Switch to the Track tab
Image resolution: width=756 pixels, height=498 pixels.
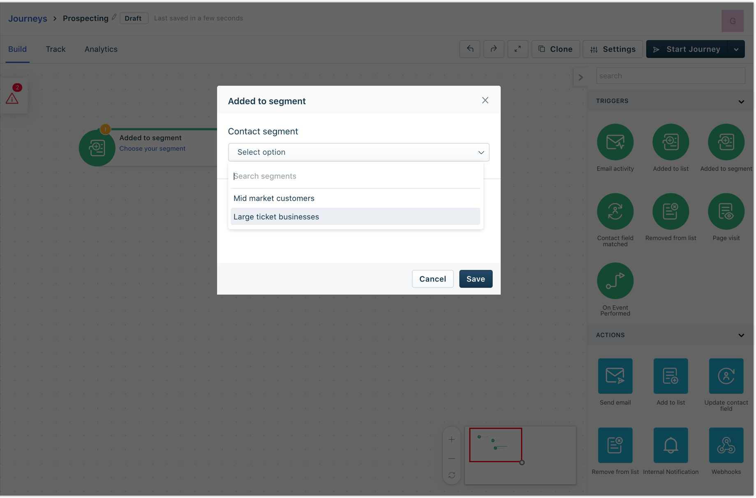(55, 49)
